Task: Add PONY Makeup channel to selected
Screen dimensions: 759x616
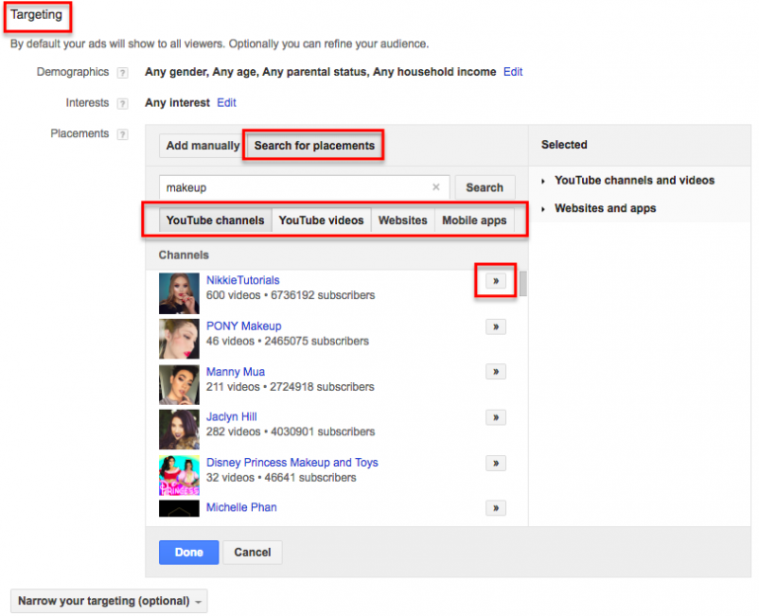Action: [x=495, y=327]
